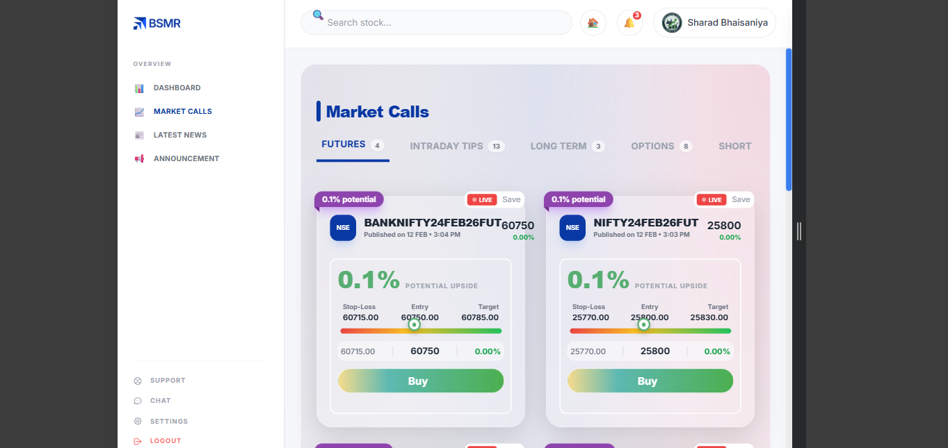
Task: Save the NIFTY24FEB26FUT call
Action: coord(741,200)
